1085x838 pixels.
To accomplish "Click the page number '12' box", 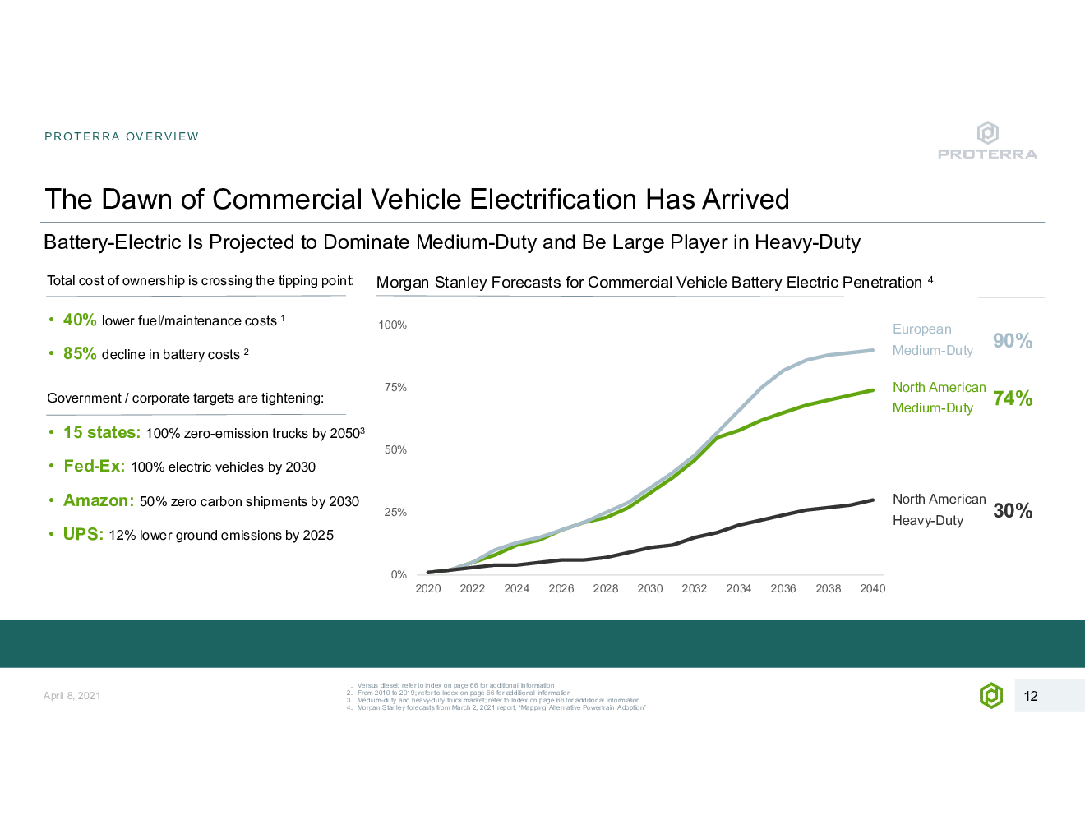I will click(x=1050, y=696).
